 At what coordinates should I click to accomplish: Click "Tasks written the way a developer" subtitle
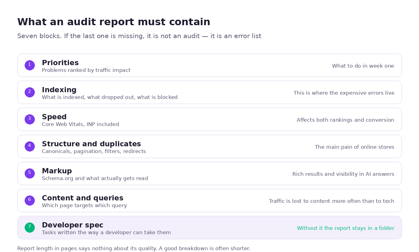point(106,233)
